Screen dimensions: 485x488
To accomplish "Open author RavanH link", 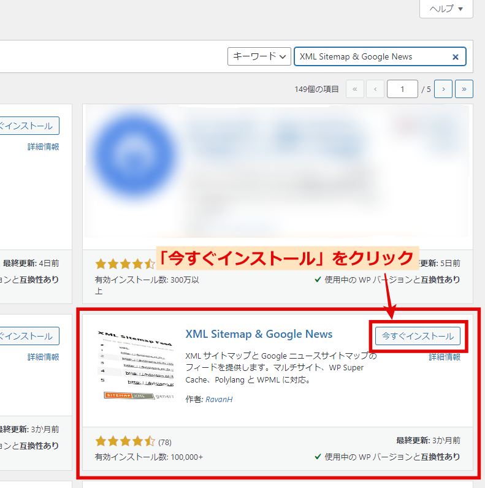I will [219, 399].
